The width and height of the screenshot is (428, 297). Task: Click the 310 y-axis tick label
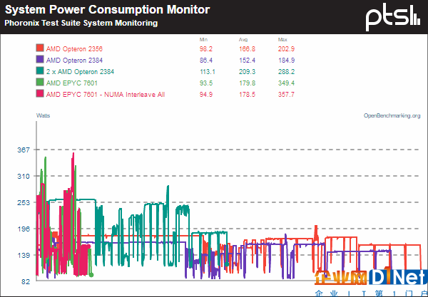(x=24, y=177)
